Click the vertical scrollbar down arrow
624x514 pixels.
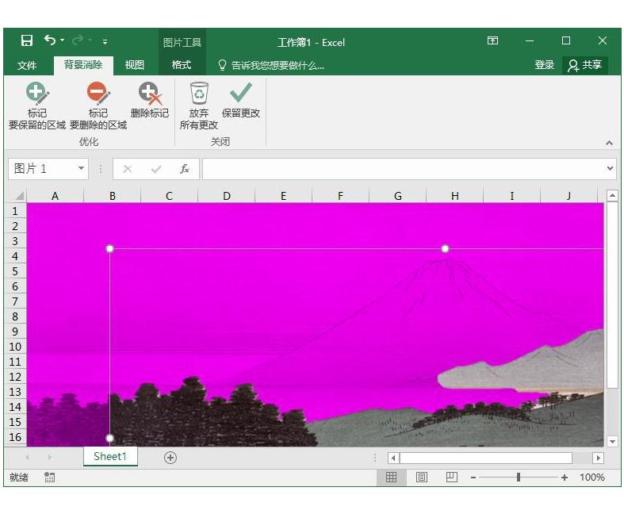[612, 441]
